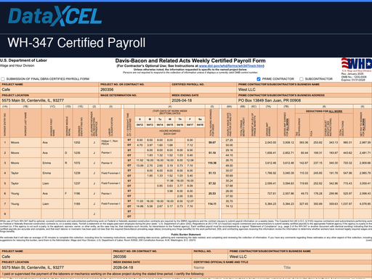This screenshot has height=279, width=372.
Task: Click worker ID 1072 in row 3
Action: [x=81, y=163]
